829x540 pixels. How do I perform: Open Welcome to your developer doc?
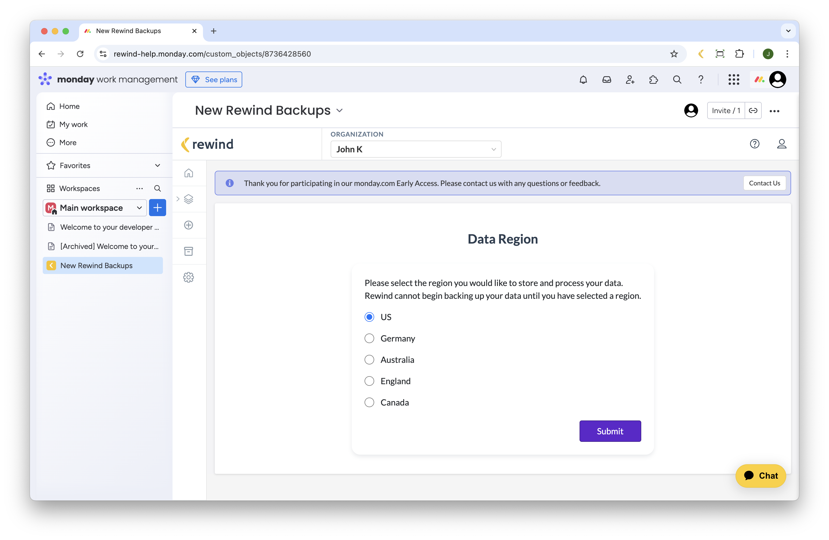pos(103,227)
